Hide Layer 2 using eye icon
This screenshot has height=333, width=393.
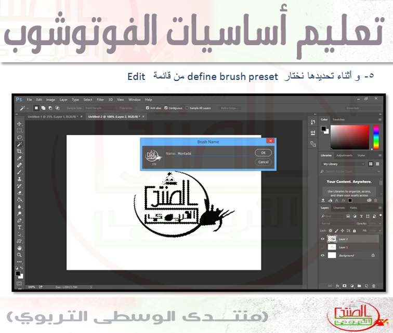323,239
